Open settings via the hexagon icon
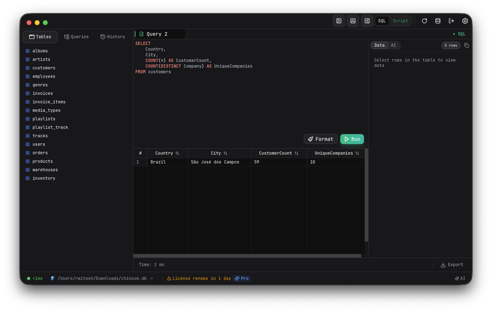Image resolution: width=492 pixels, height=311 pixels. pos(465,21)
